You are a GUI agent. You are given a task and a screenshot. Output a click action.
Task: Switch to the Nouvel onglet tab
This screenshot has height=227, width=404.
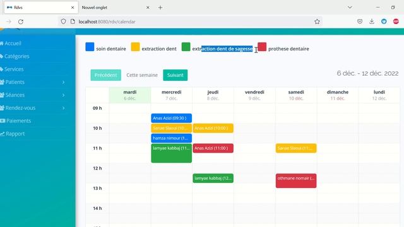click(x=115, y=8)
